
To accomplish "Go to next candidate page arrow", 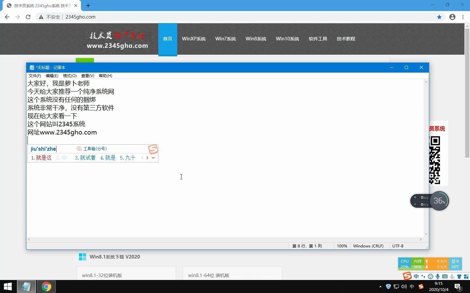I will 148,158.
